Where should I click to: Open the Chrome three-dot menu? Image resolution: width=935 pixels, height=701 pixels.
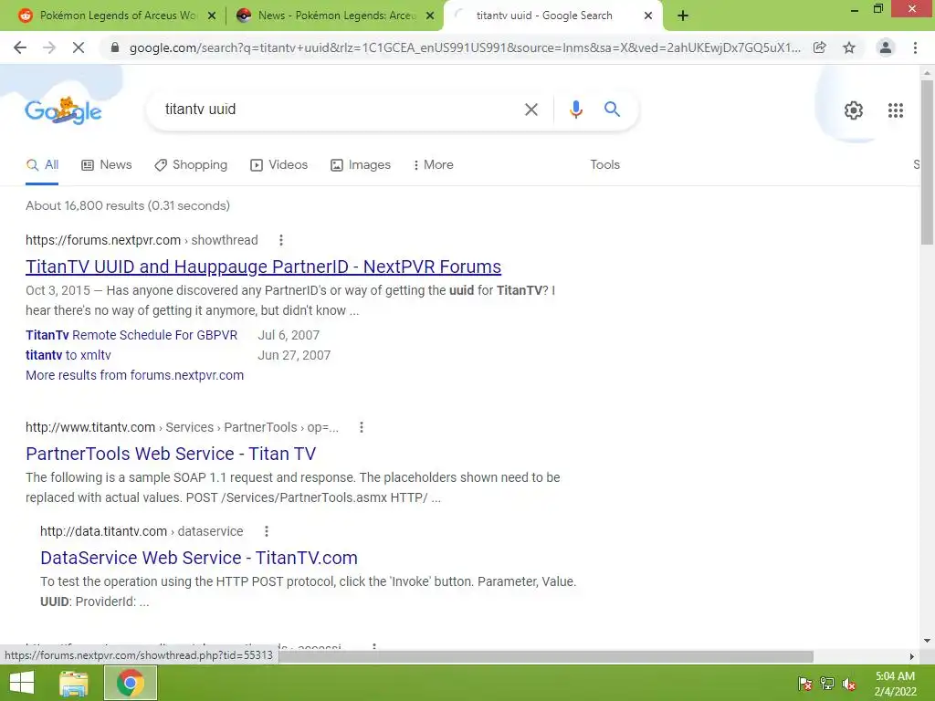coord(915,47)
